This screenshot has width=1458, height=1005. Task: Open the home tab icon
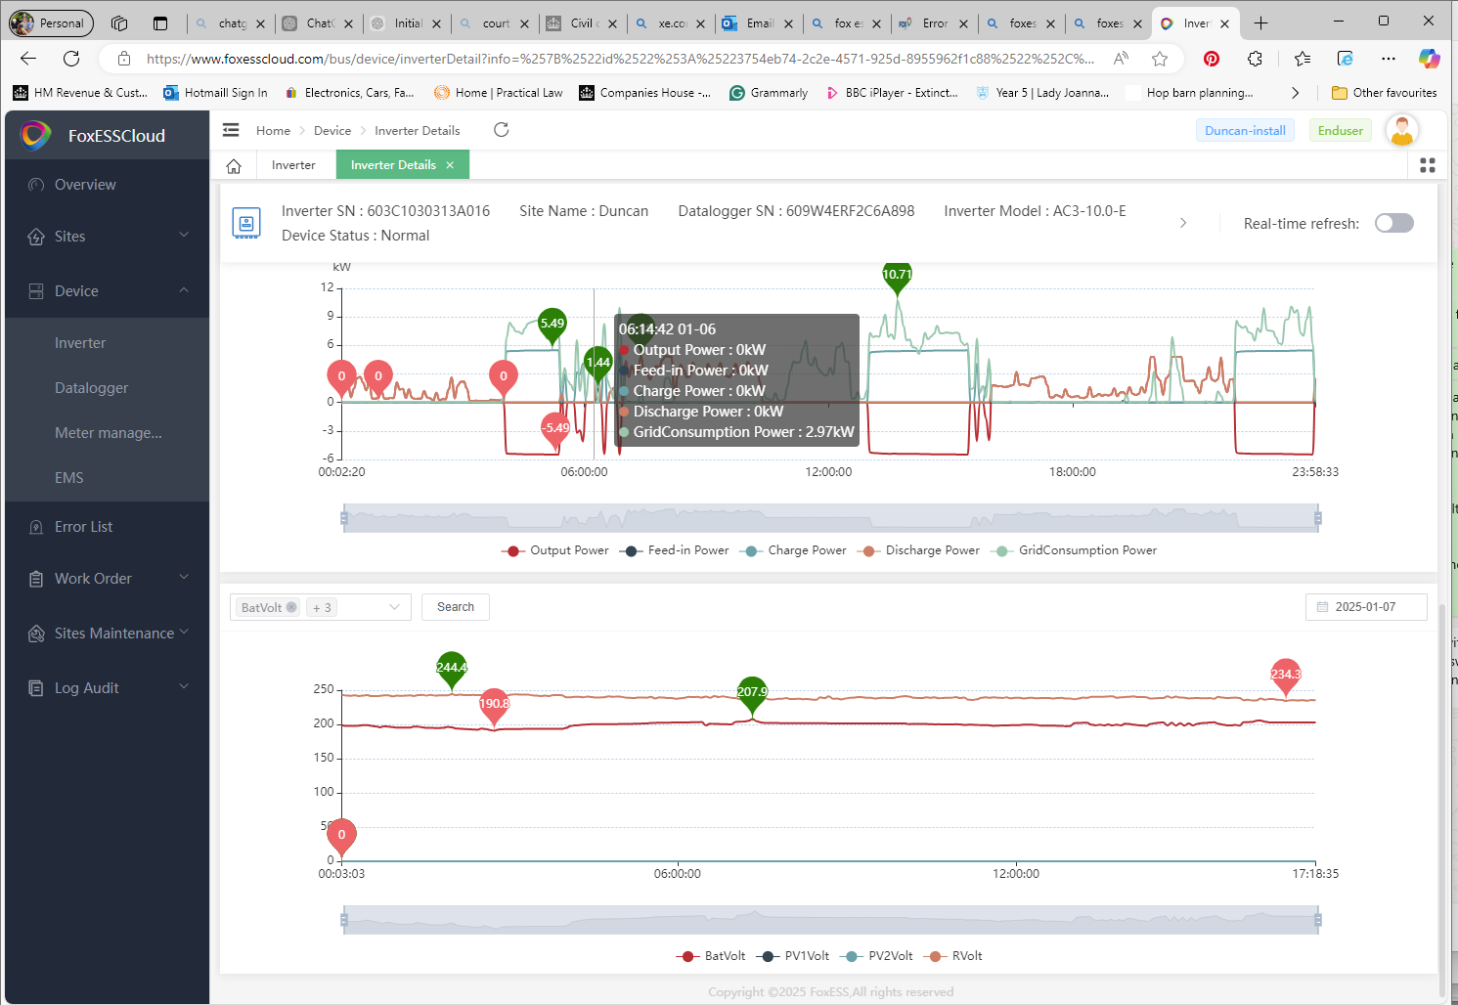click(x=234, y=166)
